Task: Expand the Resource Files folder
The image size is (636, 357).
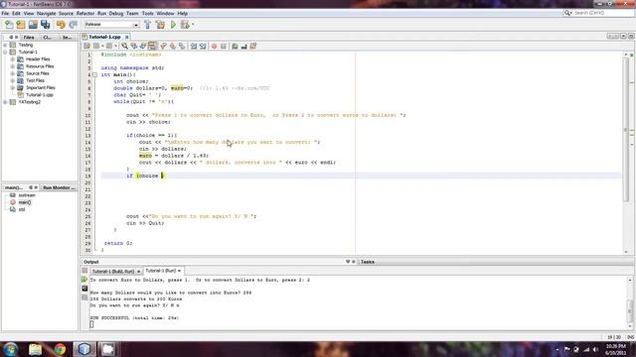Action: pyautogui.click(x=13, y=66)
